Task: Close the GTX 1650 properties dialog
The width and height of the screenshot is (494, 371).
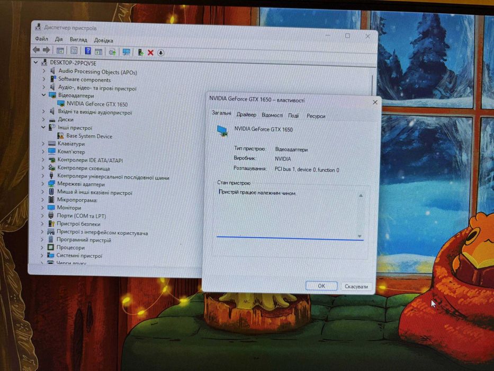Action: (x=375, y=102)
